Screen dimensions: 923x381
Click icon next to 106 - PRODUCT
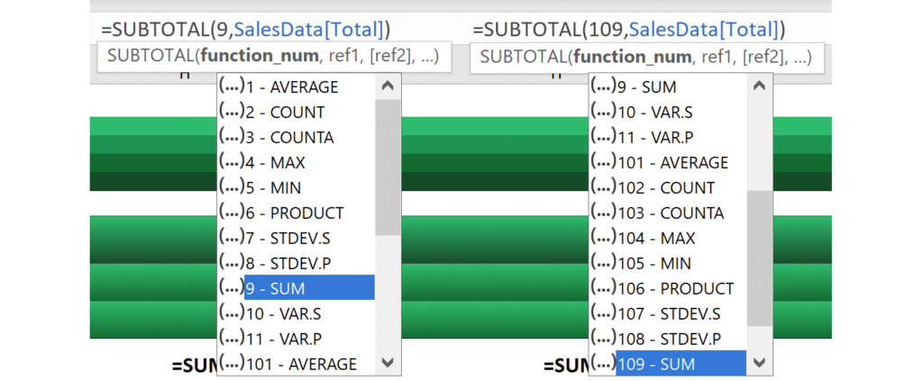[603, 288]
